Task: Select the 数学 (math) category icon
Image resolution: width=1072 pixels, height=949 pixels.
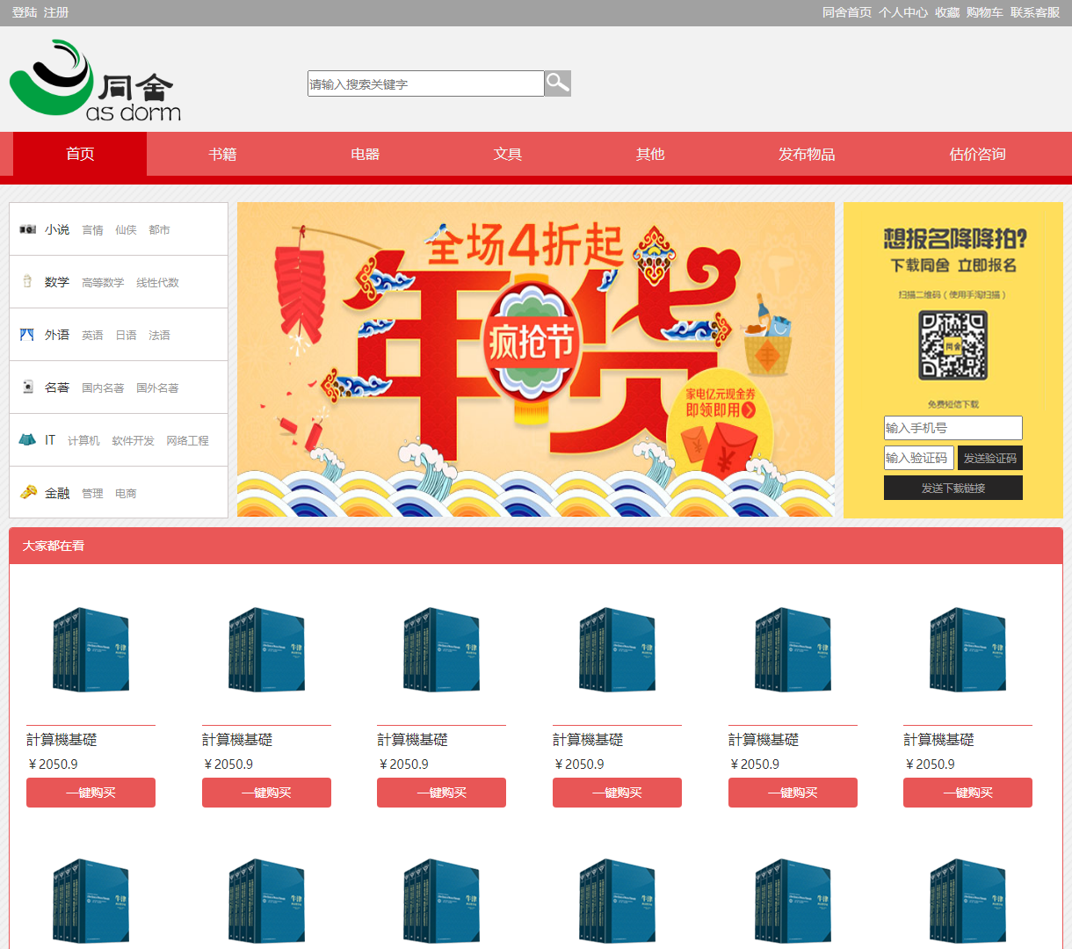Action: pyautogui.click(x=27, y=282)
